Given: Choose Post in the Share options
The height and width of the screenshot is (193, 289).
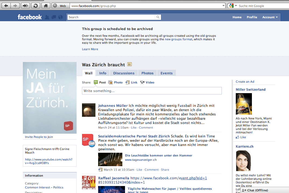Looking at the screenshot, I should pos(100,82).
